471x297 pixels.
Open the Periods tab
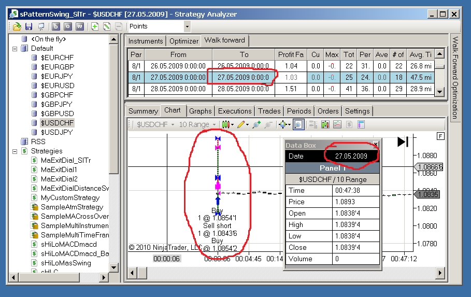coord(299,111)
